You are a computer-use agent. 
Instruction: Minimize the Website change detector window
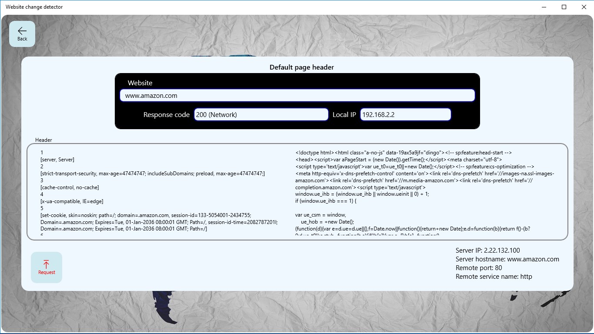[x=544, y=7]
